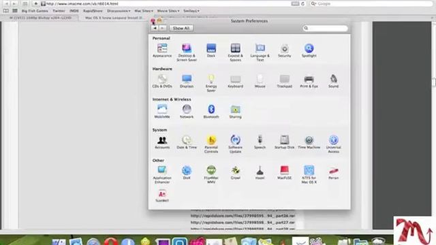Image resolution: width=436 pixels, height=245 pixels.
Task: Open the Hazel preference pane
Action: 260,172
